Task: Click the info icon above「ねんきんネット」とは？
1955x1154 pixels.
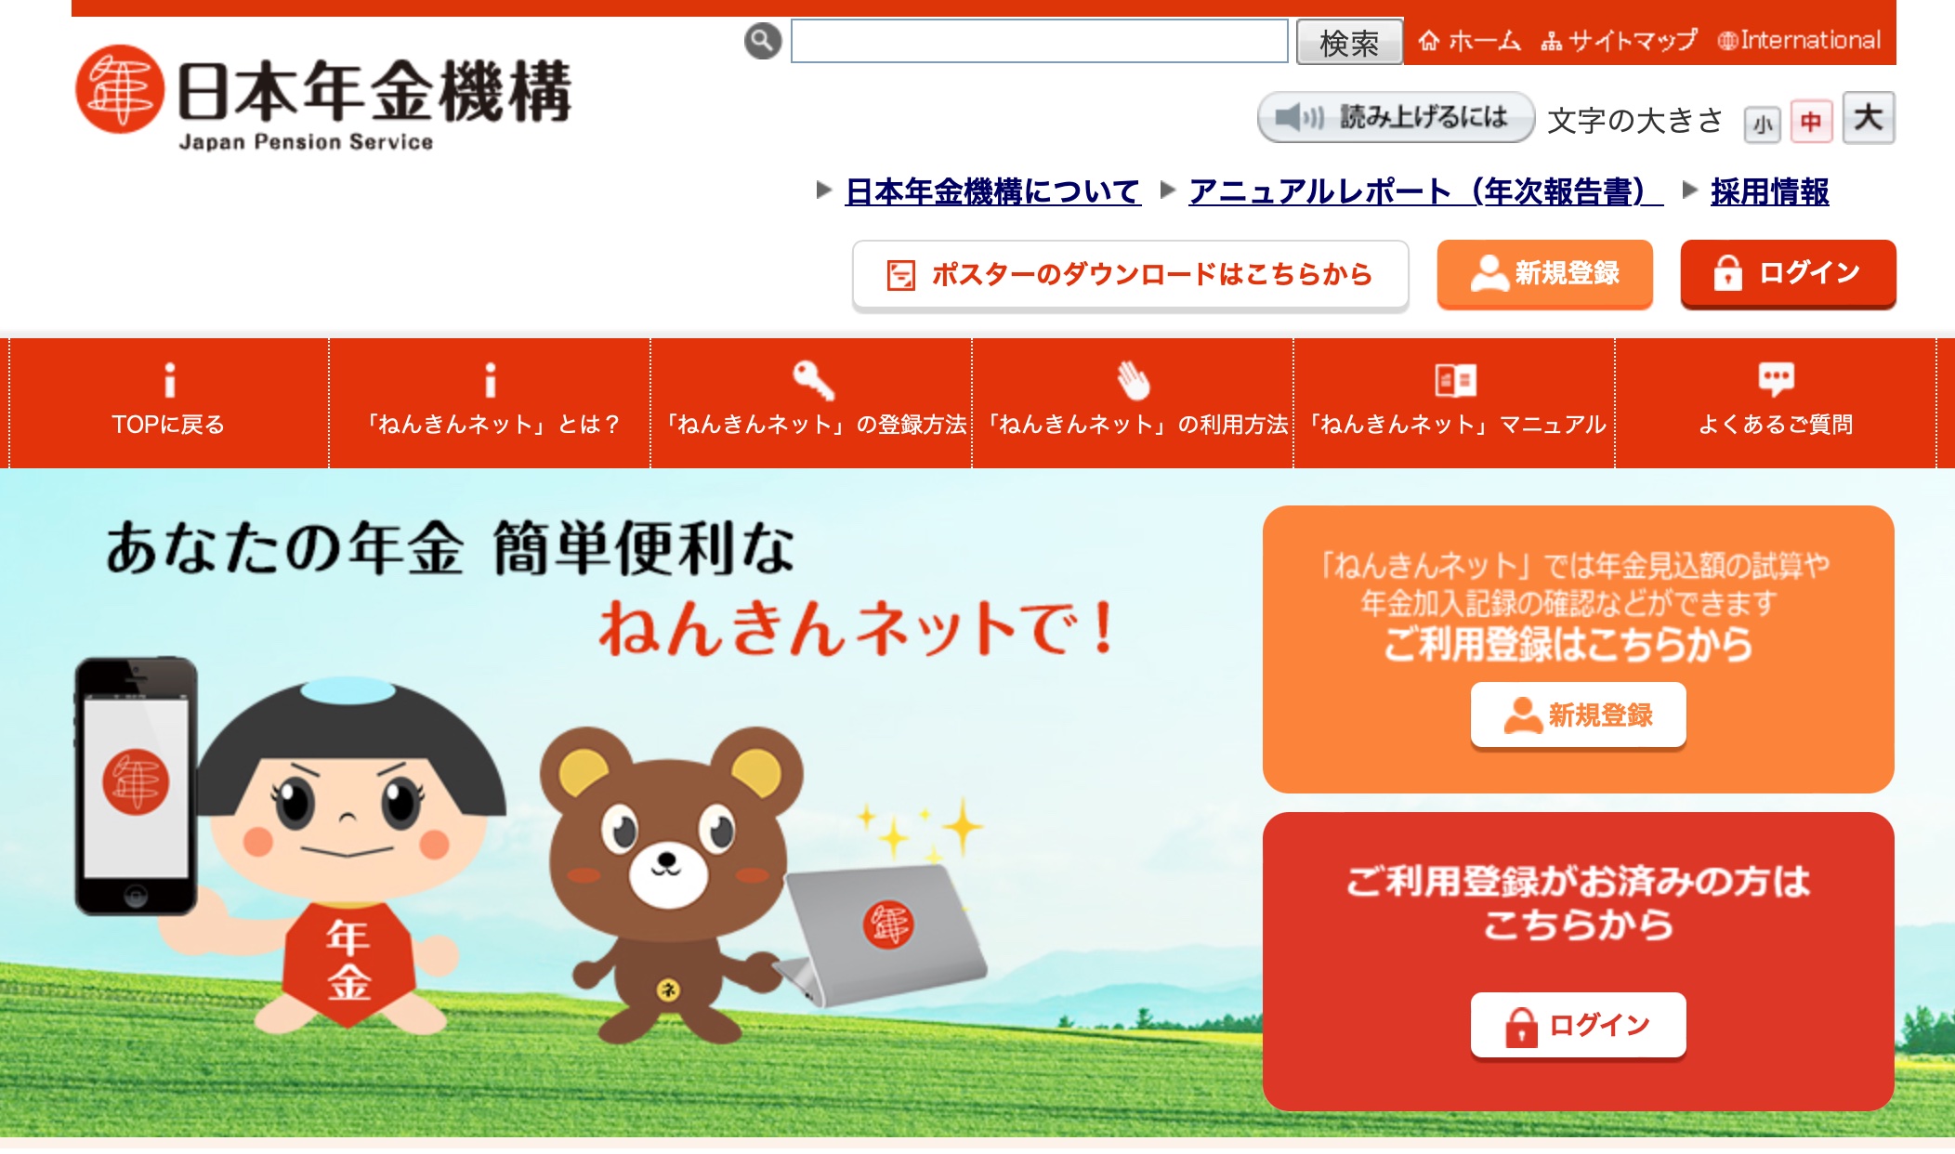Action: click(491, 380)
